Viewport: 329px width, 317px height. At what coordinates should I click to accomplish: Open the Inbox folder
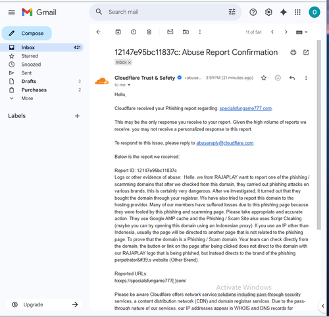[x=41, y=47]
